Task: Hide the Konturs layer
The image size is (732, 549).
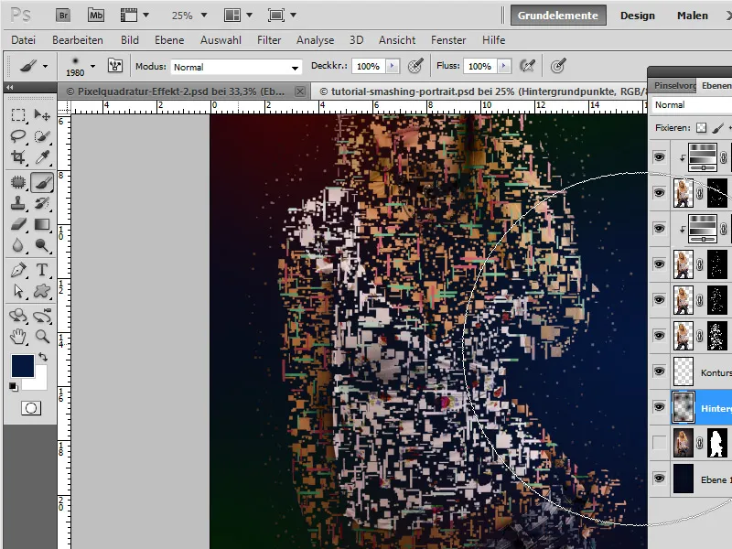Action: (659, 371)
